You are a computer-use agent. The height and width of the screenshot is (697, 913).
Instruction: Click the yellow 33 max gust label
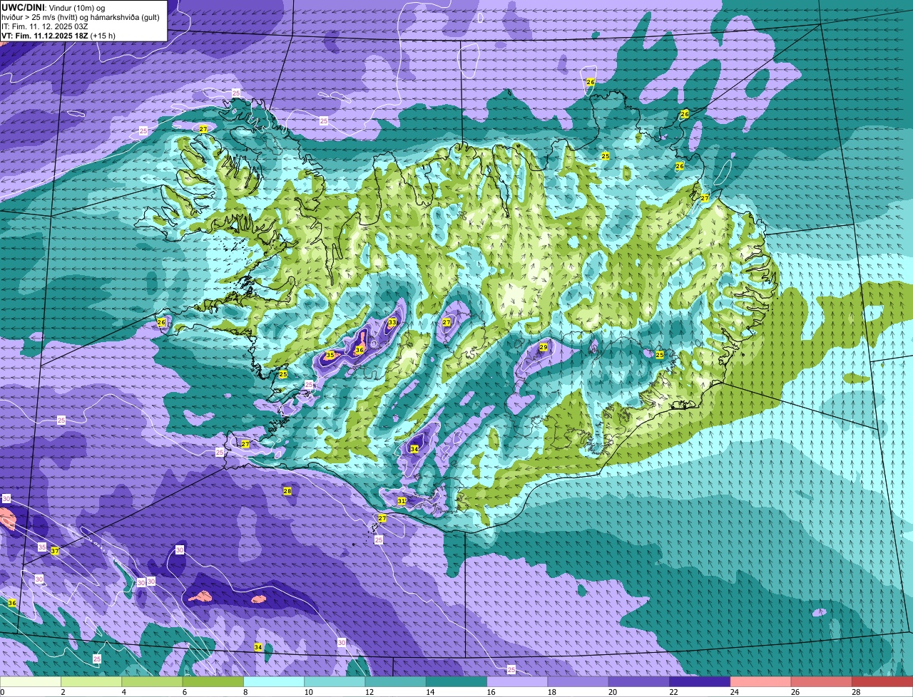pyautogui.click(x=392, y=322)
